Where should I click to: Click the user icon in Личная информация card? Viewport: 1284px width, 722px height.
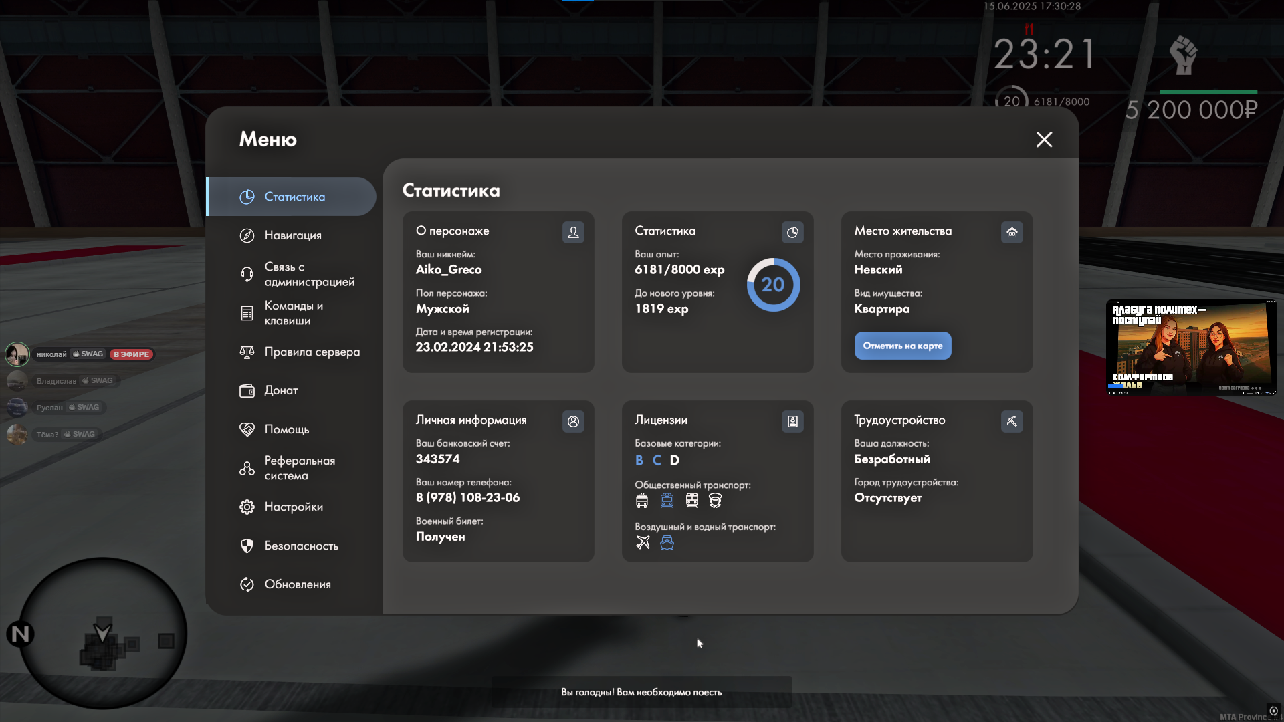(573, 421)
